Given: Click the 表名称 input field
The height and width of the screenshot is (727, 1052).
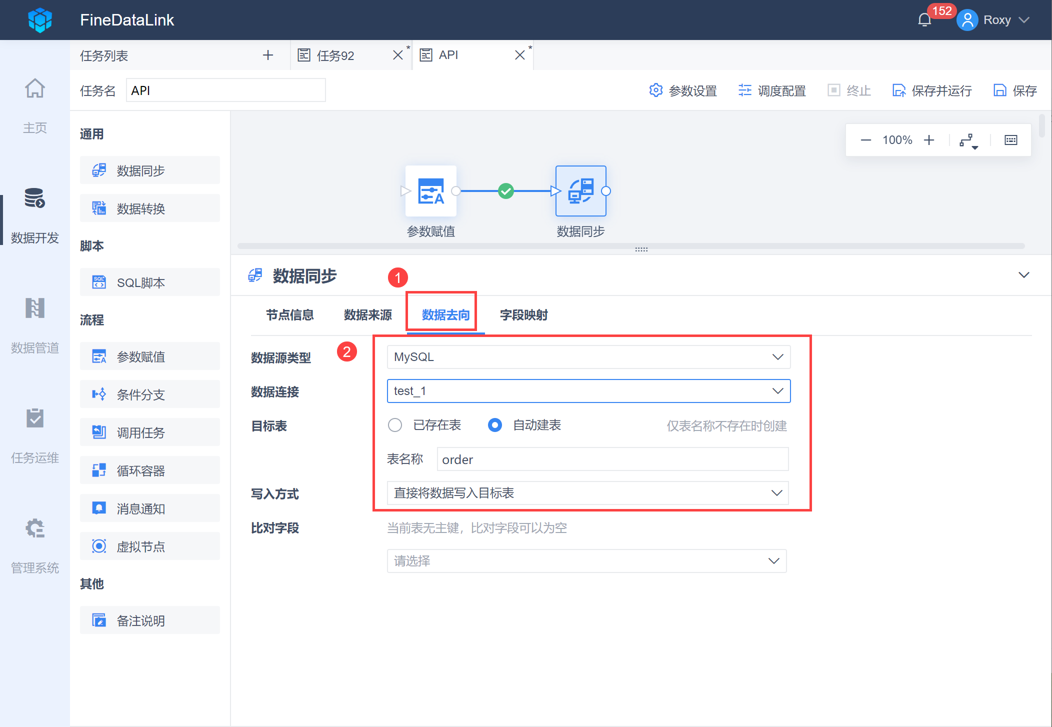Looking at the screenshot, I should pyautogui.click(x=612, y=459).
